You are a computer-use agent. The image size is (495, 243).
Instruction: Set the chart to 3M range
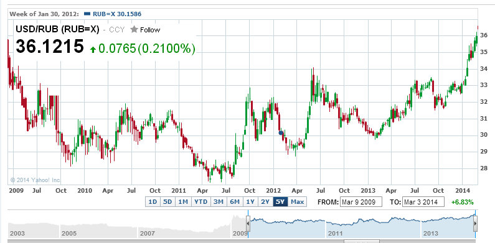[x=219, y=202]
